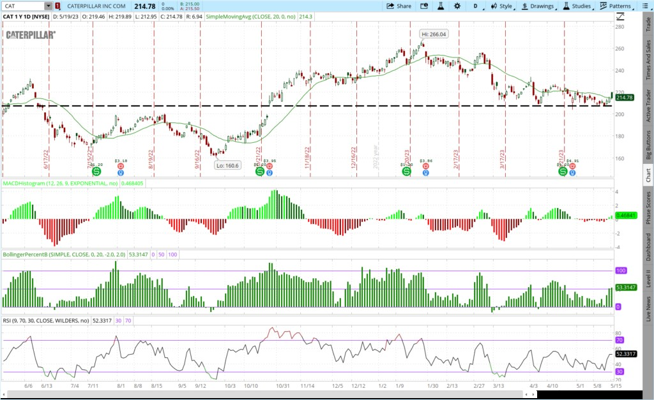Click the 53.3147 Bollinger value tag on axis
The width and height of the screenshot is (654, 400).
[626, 288]
